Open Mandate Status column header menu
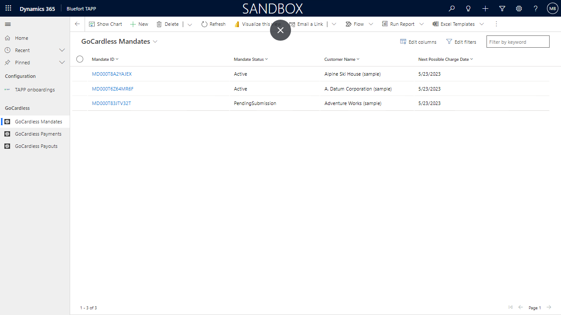The width and height of the screenshot is (561, 315). tap(251, 59)
